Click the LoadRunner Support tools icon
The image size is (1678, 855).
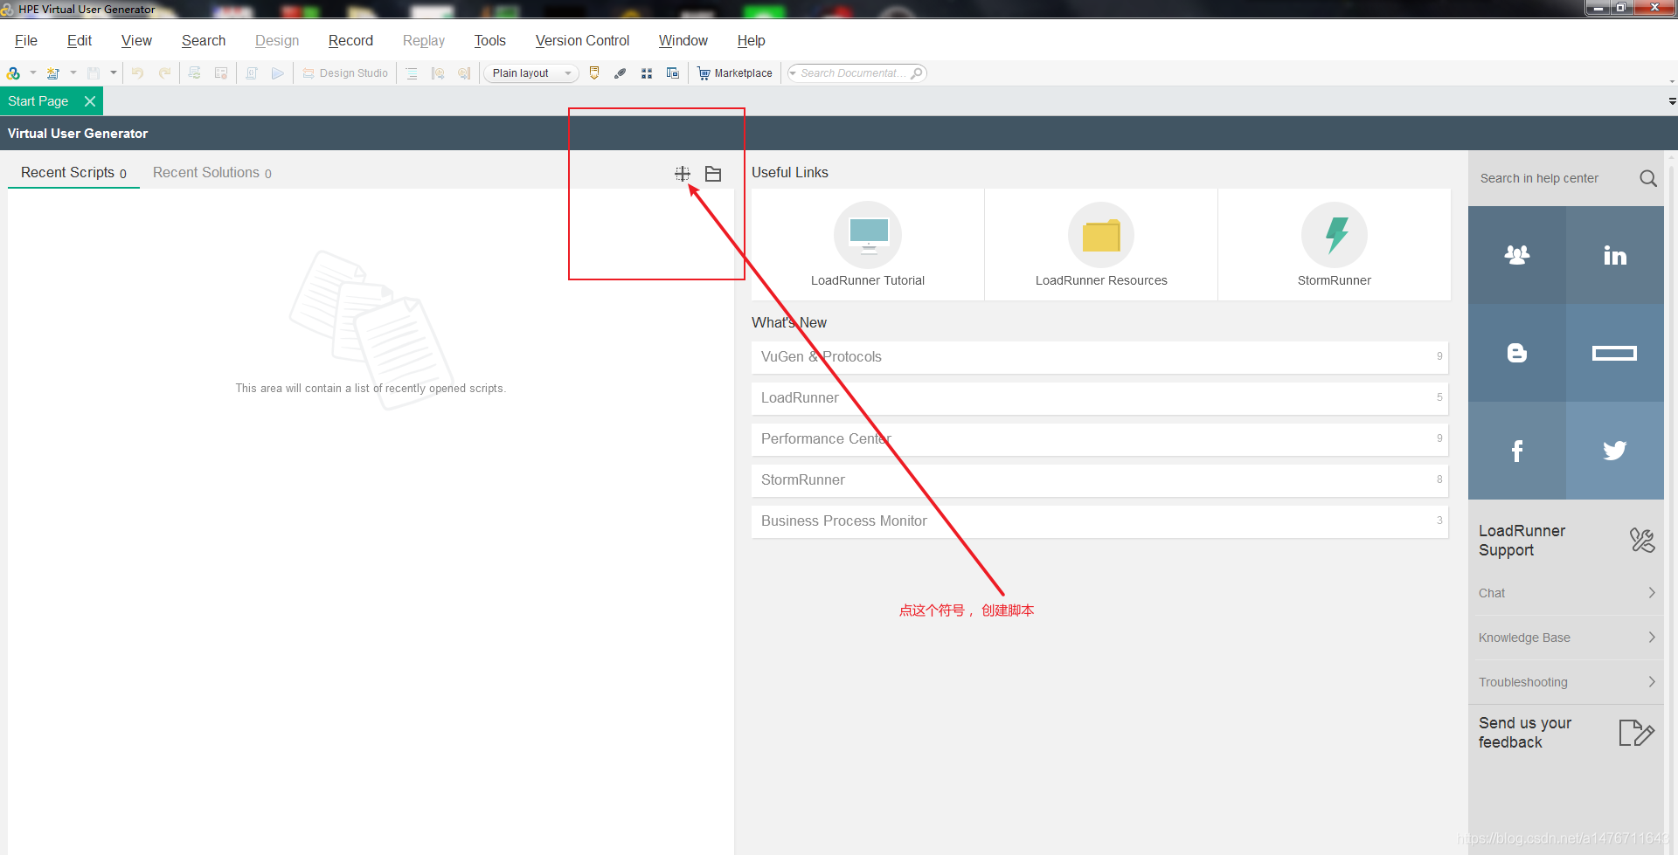pos(1642,541)
